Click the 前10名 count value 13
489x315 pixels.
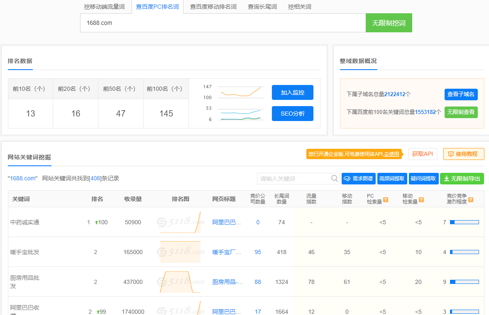click(31, 114)
